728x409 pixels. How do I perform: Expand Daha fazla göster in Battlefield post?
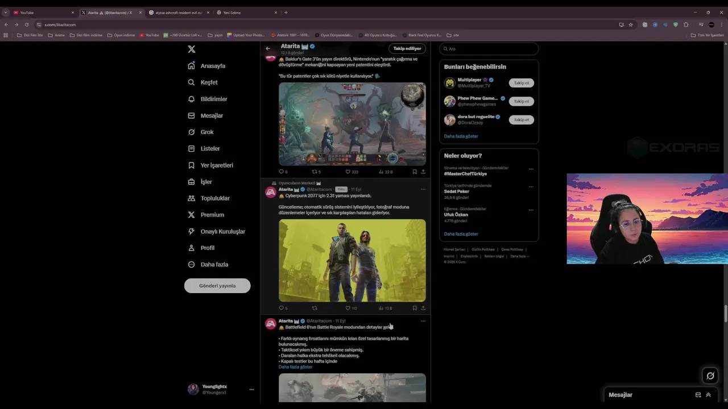pos(296,367)
